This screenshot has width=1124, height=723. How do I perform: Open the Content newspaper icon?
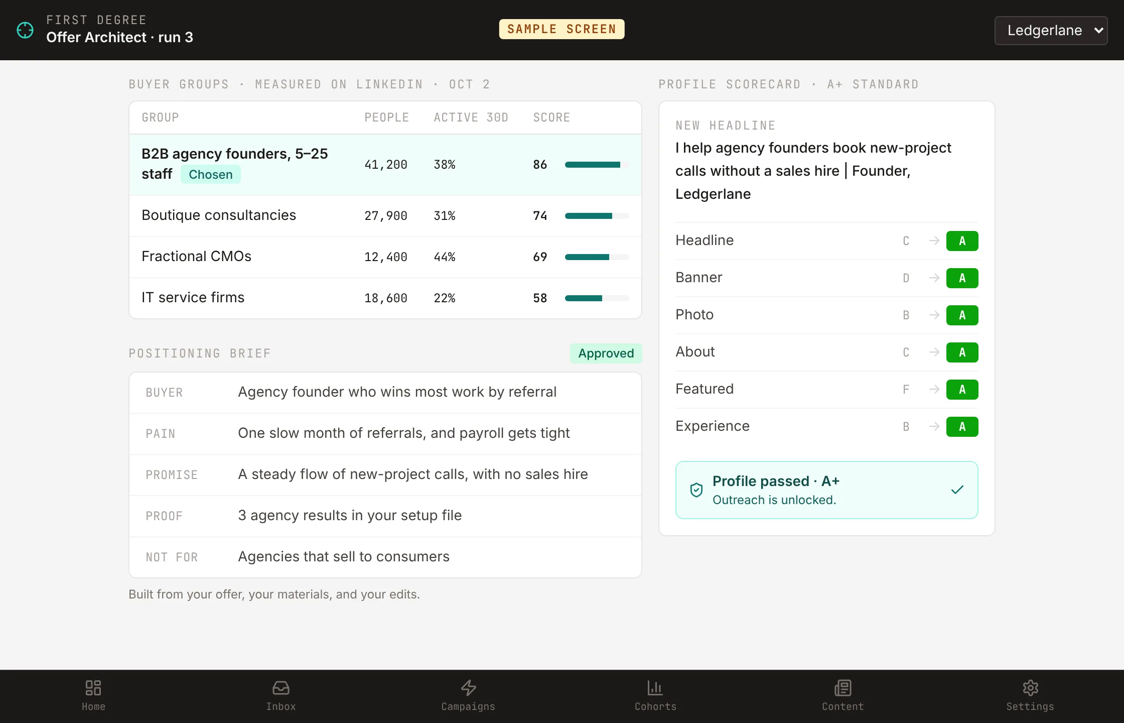[x=843, y=688]
